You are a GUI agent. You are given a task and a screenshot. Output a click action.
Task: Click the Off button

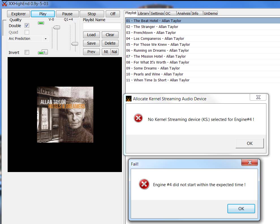point(113,14)
